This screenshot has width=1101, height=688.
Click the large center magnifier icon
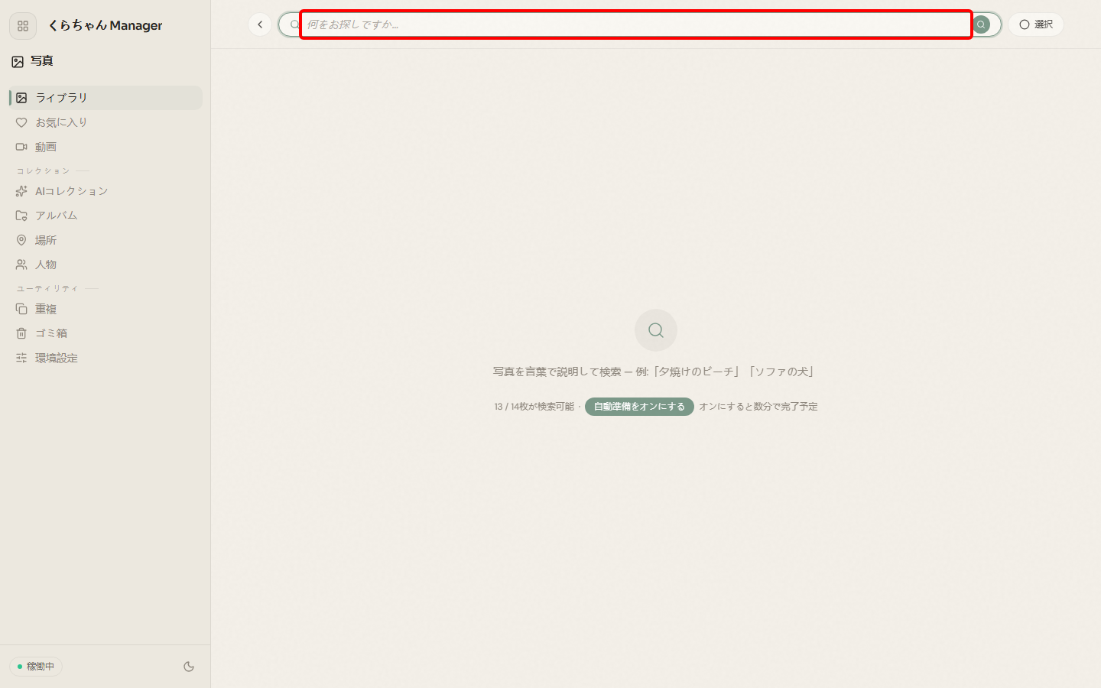tap(656, 330)
